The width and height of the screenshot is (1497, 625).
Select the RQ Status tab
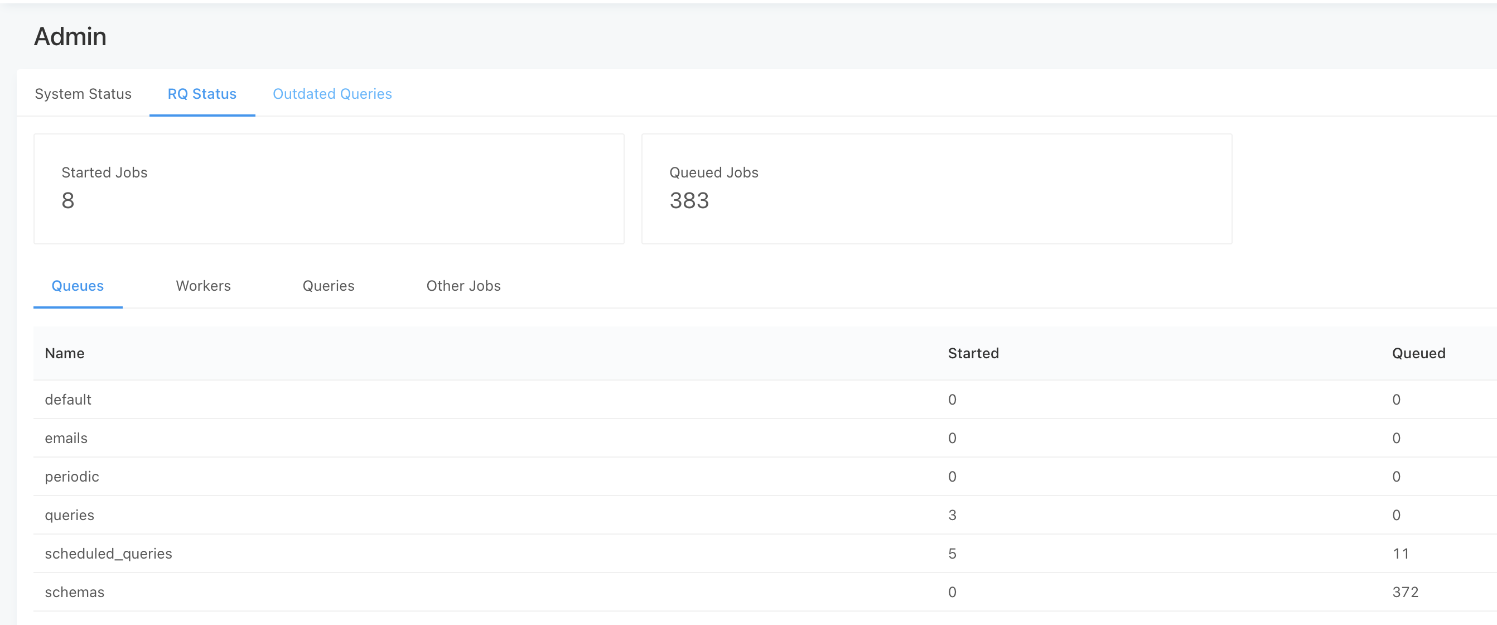pos(202,94)
